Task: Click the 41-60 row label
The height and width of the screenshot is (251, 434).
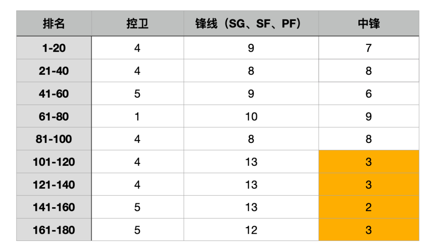Action: [54, 94]
